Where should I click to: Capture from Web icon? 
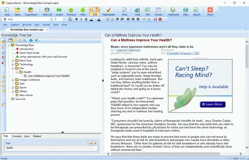pyautogui.click(x=137, y=12)
